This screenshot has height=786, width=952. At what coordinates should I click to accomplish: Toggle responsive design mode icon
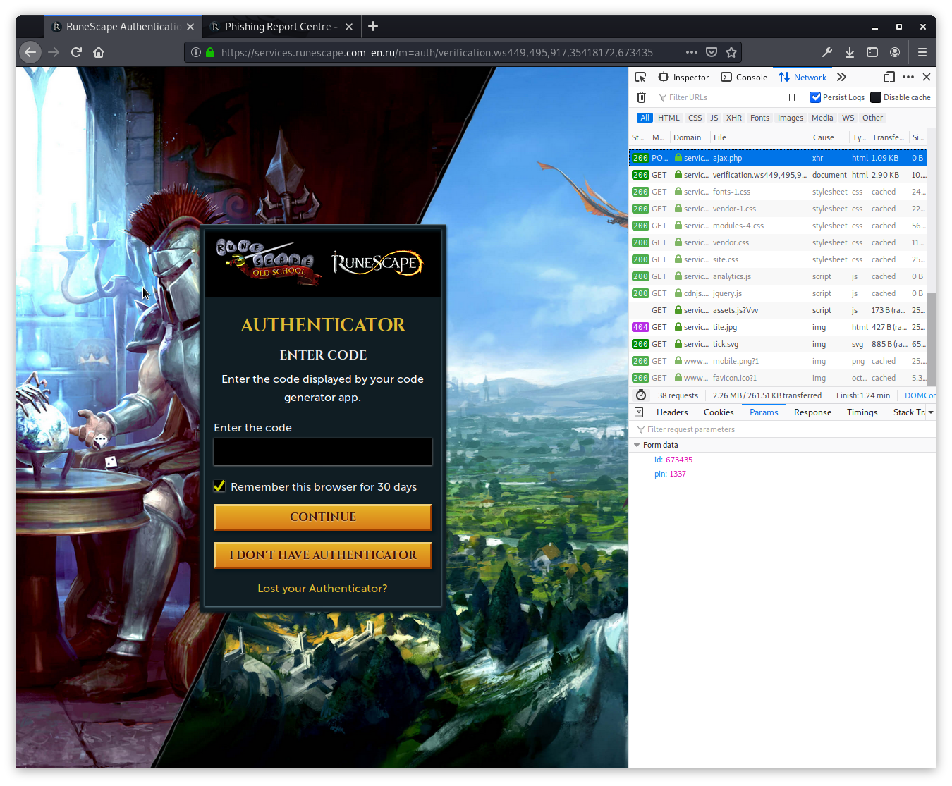point(889,78)
